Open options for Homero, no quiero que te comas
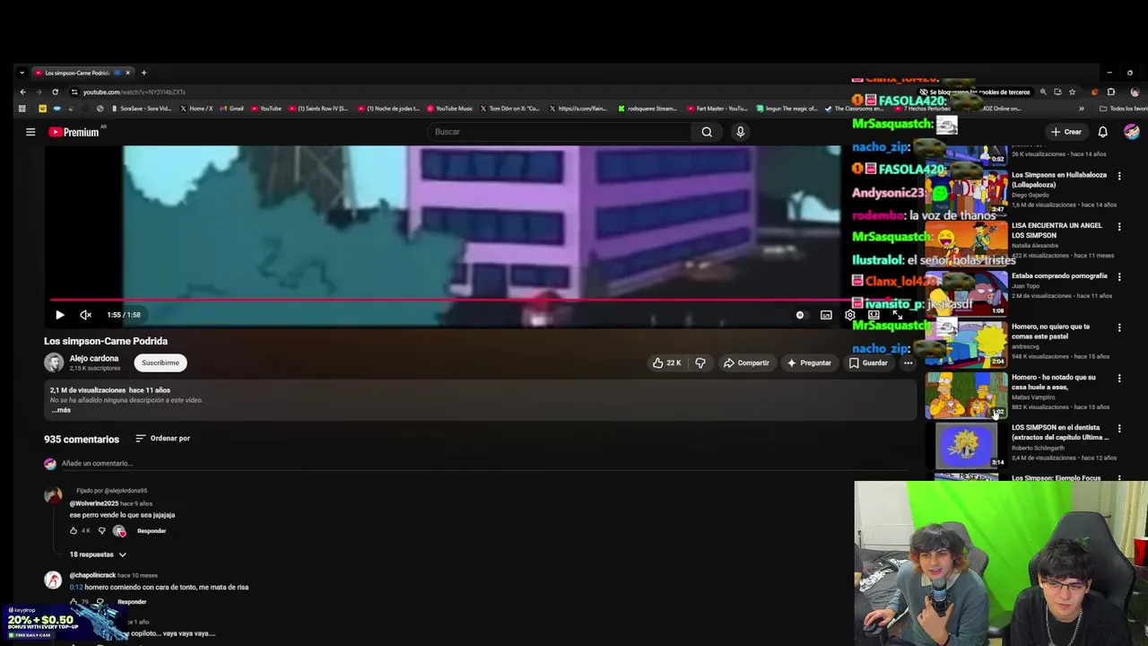The width and height of the screenshot is (1148, 646). pyautogui.click(x=1118, y=327)
